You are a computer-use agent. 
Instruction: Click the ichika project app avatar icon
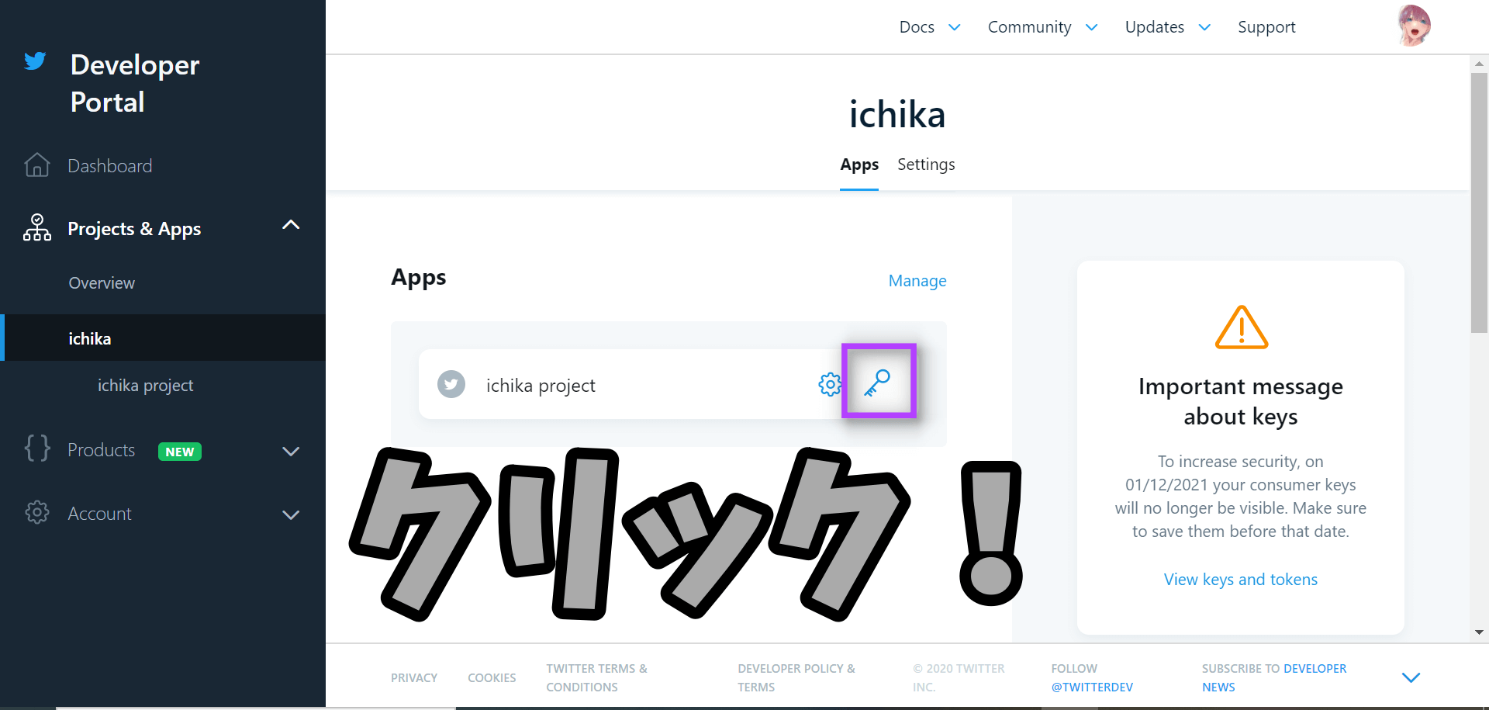coord(451,384)
